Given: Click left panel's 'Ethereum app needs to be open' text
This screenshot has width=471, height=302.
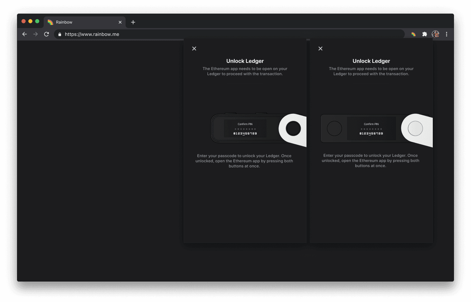Looking at the screenshot, I should click(245, 71).
